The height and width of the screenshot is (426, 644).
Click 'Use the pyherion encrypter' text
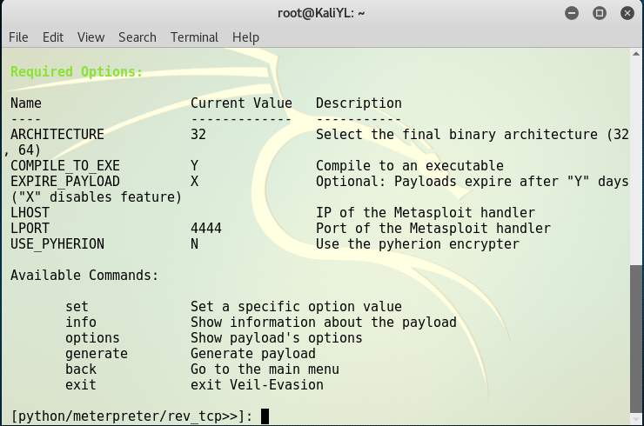pos(417,243)
